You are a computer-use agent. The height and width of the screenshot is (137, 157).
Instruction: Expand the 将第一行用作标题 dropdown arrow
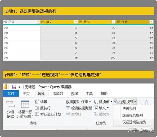32,116
